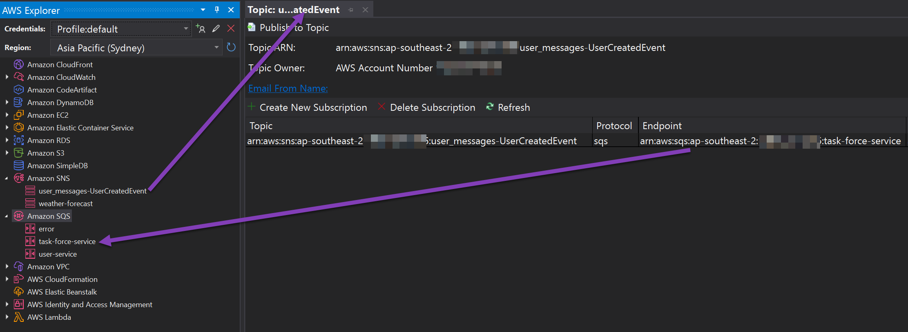
Task: Click the Amazon SimpleDB service icon
Action: point(19,165)
